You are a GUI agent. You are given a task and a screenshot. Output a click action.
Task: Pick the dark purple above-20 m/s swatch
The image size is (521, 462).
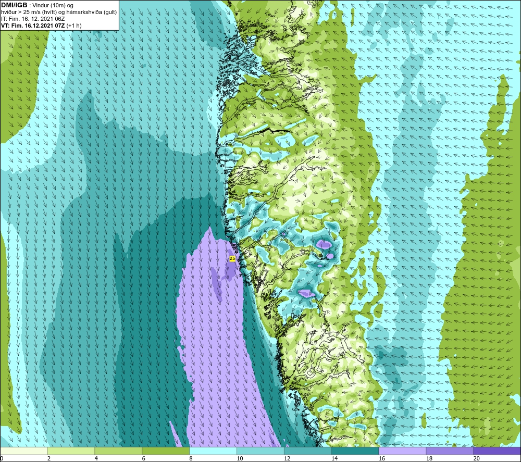click(497, 451)
